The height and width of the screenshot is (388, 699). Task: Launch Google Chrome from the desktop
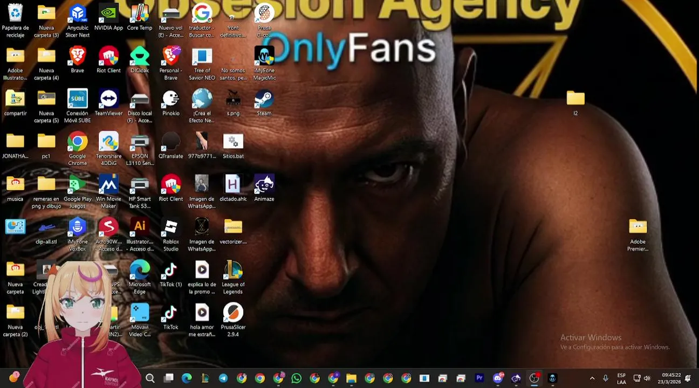[x=78, y=149]
